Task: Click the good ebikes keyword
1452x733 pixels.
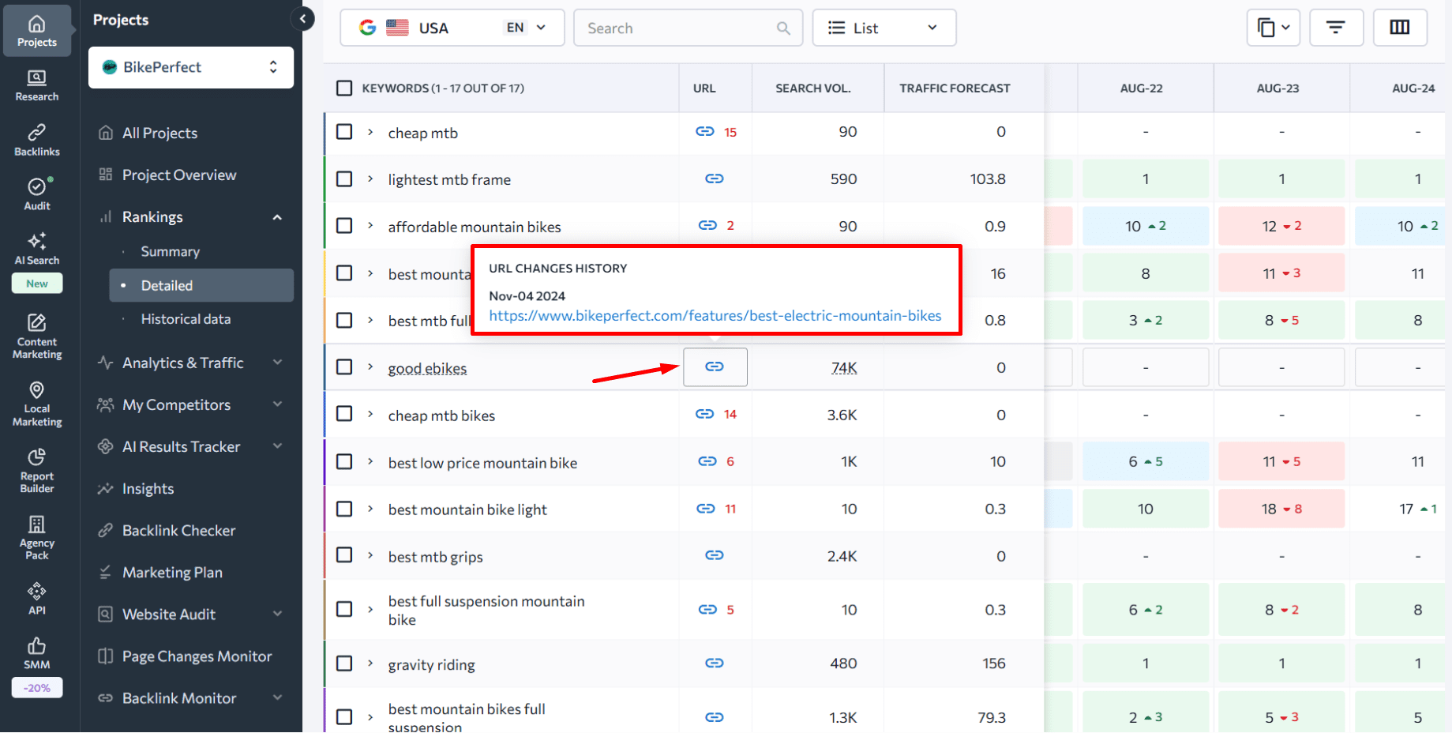Action: click(427, 368)
